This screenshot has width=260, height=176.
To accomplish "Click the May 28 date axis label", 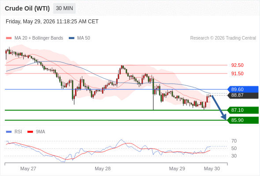I will pos(103,169).
